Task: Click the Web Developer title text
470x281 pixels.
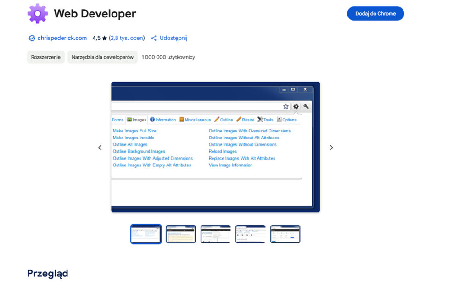Action: click(x=95, y=13)
